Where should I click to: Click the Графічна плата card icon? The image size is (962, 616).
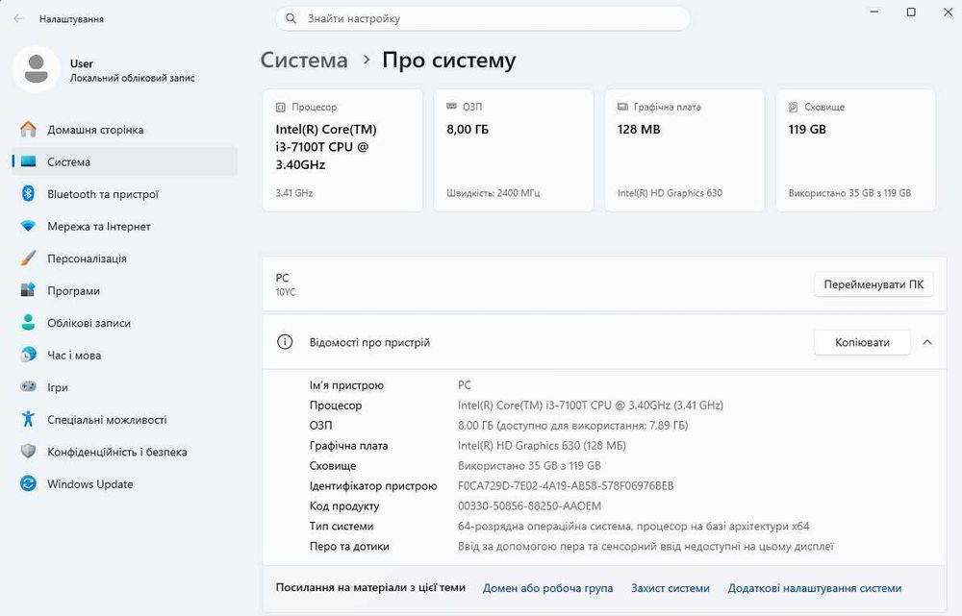click(622, 107)
